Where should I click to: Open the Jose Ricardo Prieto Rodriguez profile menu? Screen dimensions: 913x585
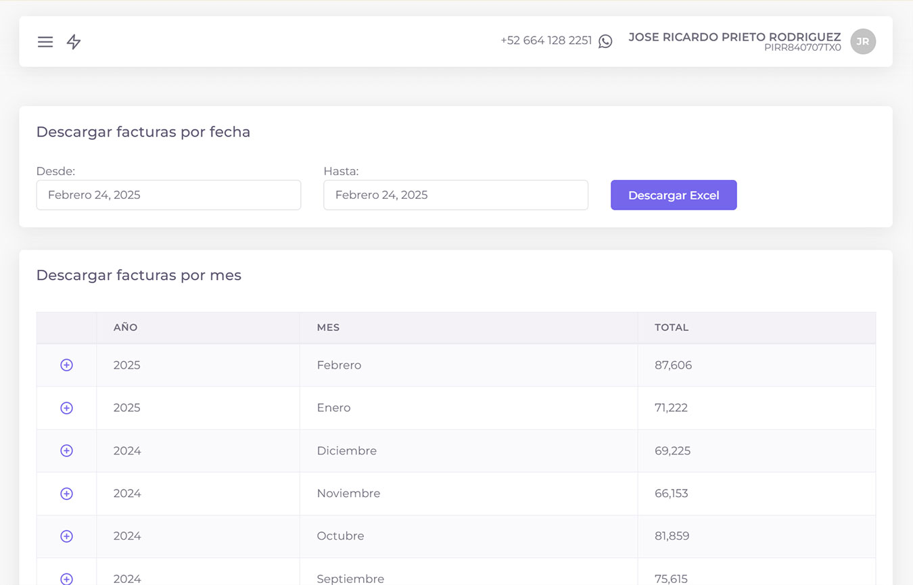(734, 38)
